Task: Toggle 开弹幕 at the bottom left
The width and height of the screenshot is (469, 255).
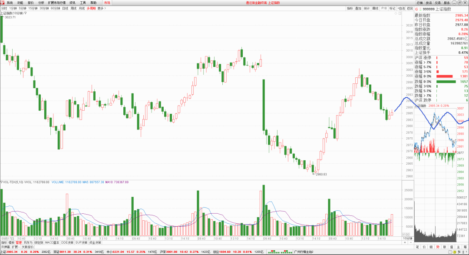Action: point(5,247)
